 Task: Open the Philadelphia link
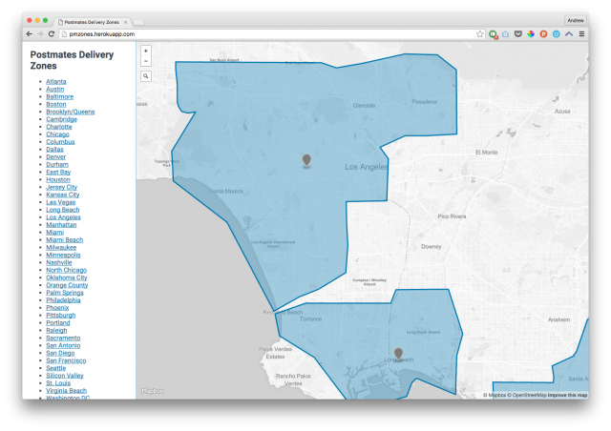coord(63,300)
